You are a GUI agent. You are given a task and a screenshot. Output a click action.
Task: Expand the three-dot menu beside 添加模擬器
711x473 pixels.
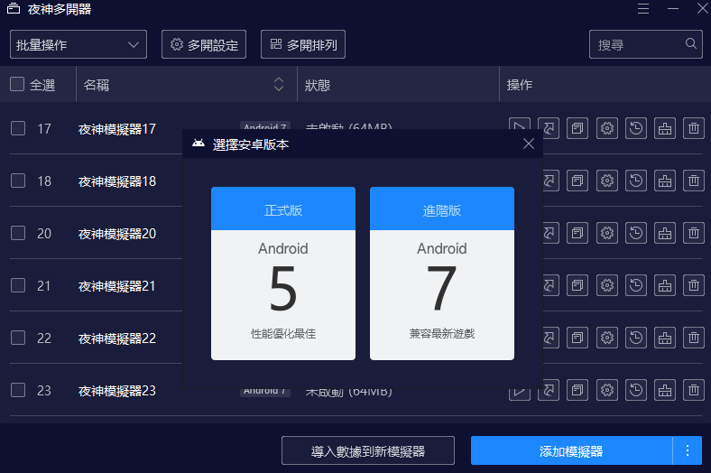688,450
